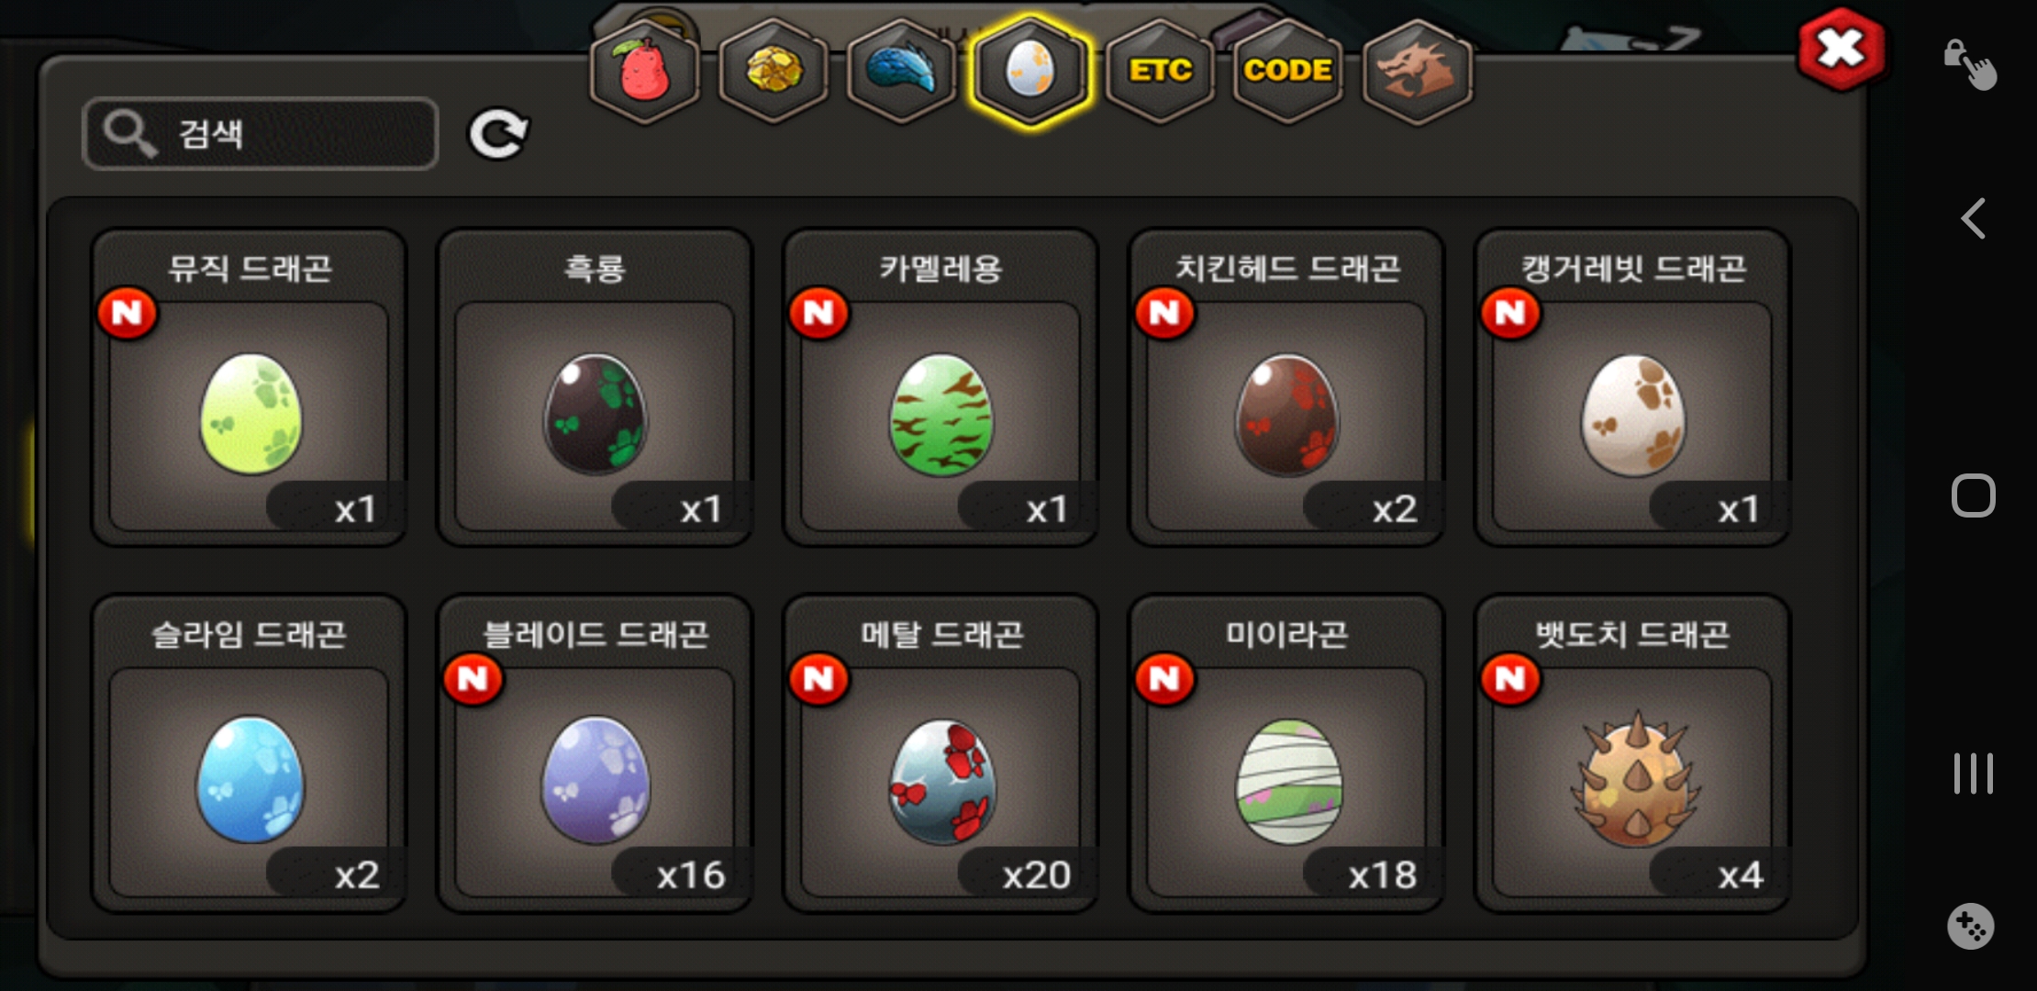Pick the 메탈 드래곤 egg
Image resolution: width=2037 pixels, height=991 pixels.
pos(941,753)
